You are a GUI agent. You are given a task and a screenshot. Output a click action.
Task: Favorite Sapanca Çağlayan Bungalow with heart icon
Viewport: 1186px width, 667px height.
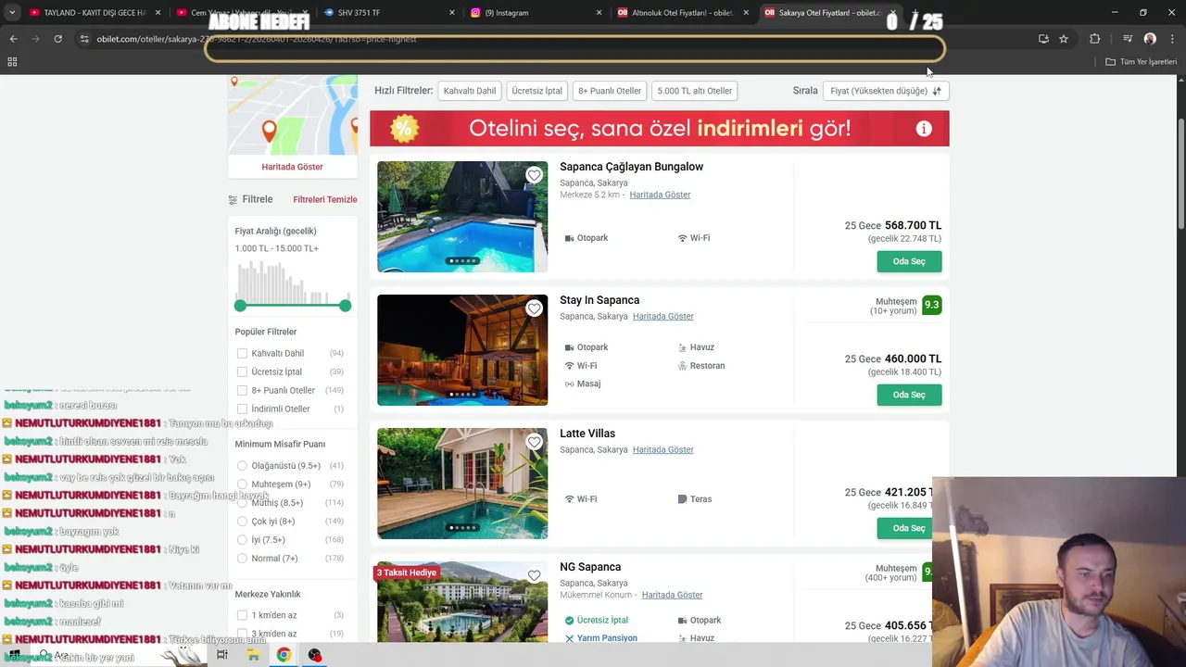click(x=534, y=175)
